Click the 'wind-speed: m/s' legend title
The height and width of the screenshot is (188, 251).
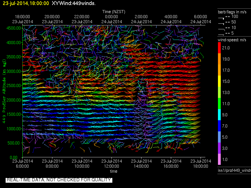tap(232, 40)
